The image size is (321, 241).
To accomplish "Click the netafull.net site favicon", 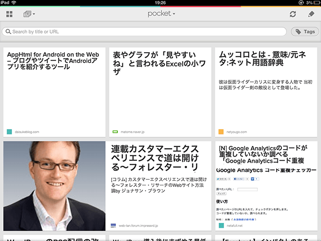I will tap(221, 225).
